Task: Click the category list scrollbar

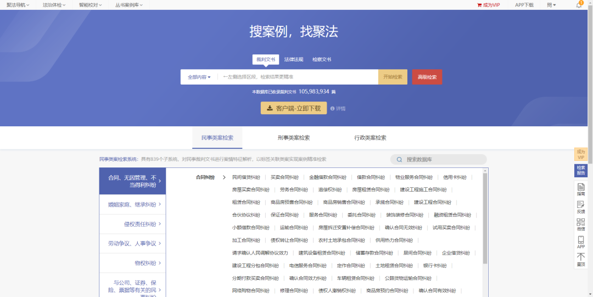Action: click(485, 218)
